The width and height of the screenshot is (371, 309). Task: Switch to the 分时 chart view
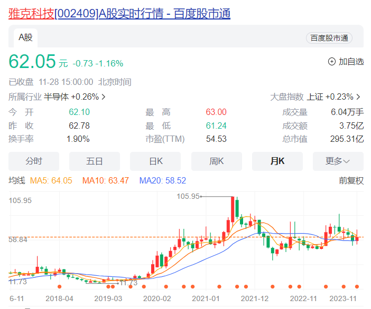34,161
